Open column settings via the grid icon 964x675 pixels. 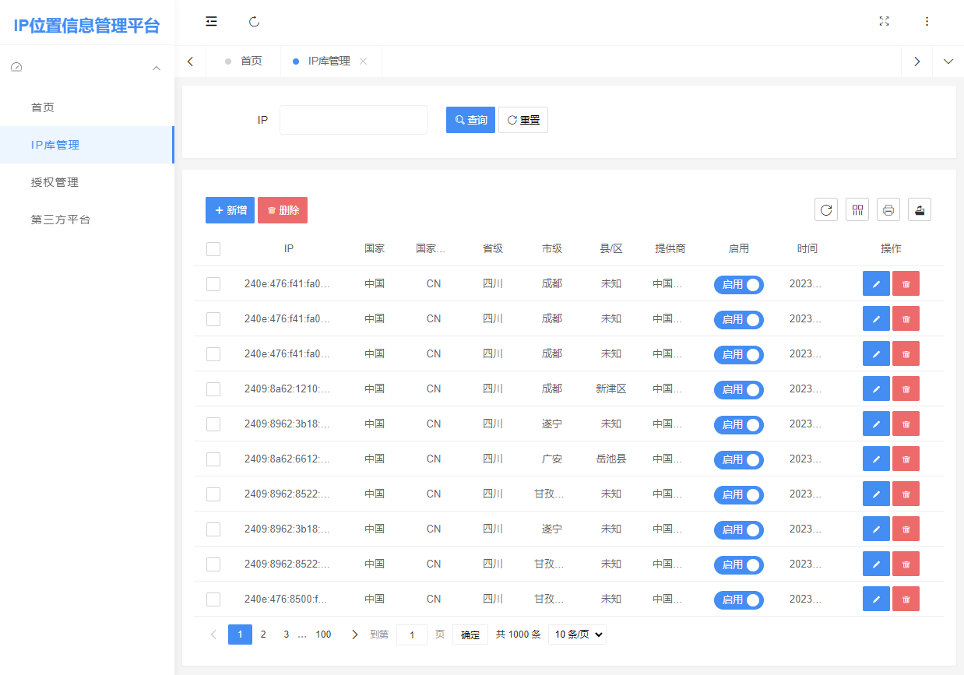[857, 209]
